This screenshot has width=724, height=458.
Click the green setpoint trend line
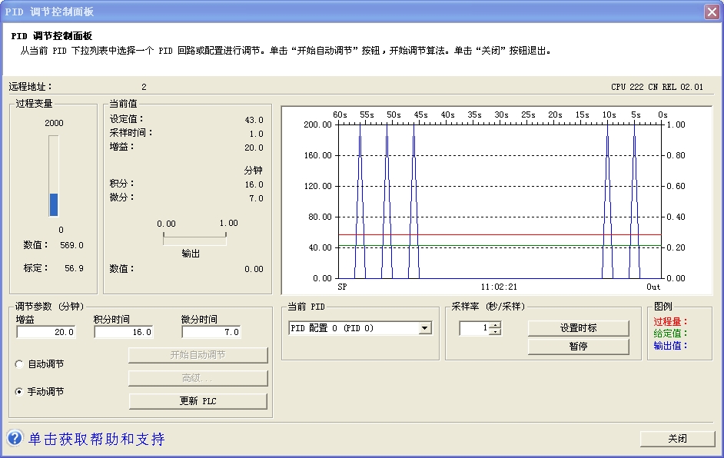[x=500, y=245]
